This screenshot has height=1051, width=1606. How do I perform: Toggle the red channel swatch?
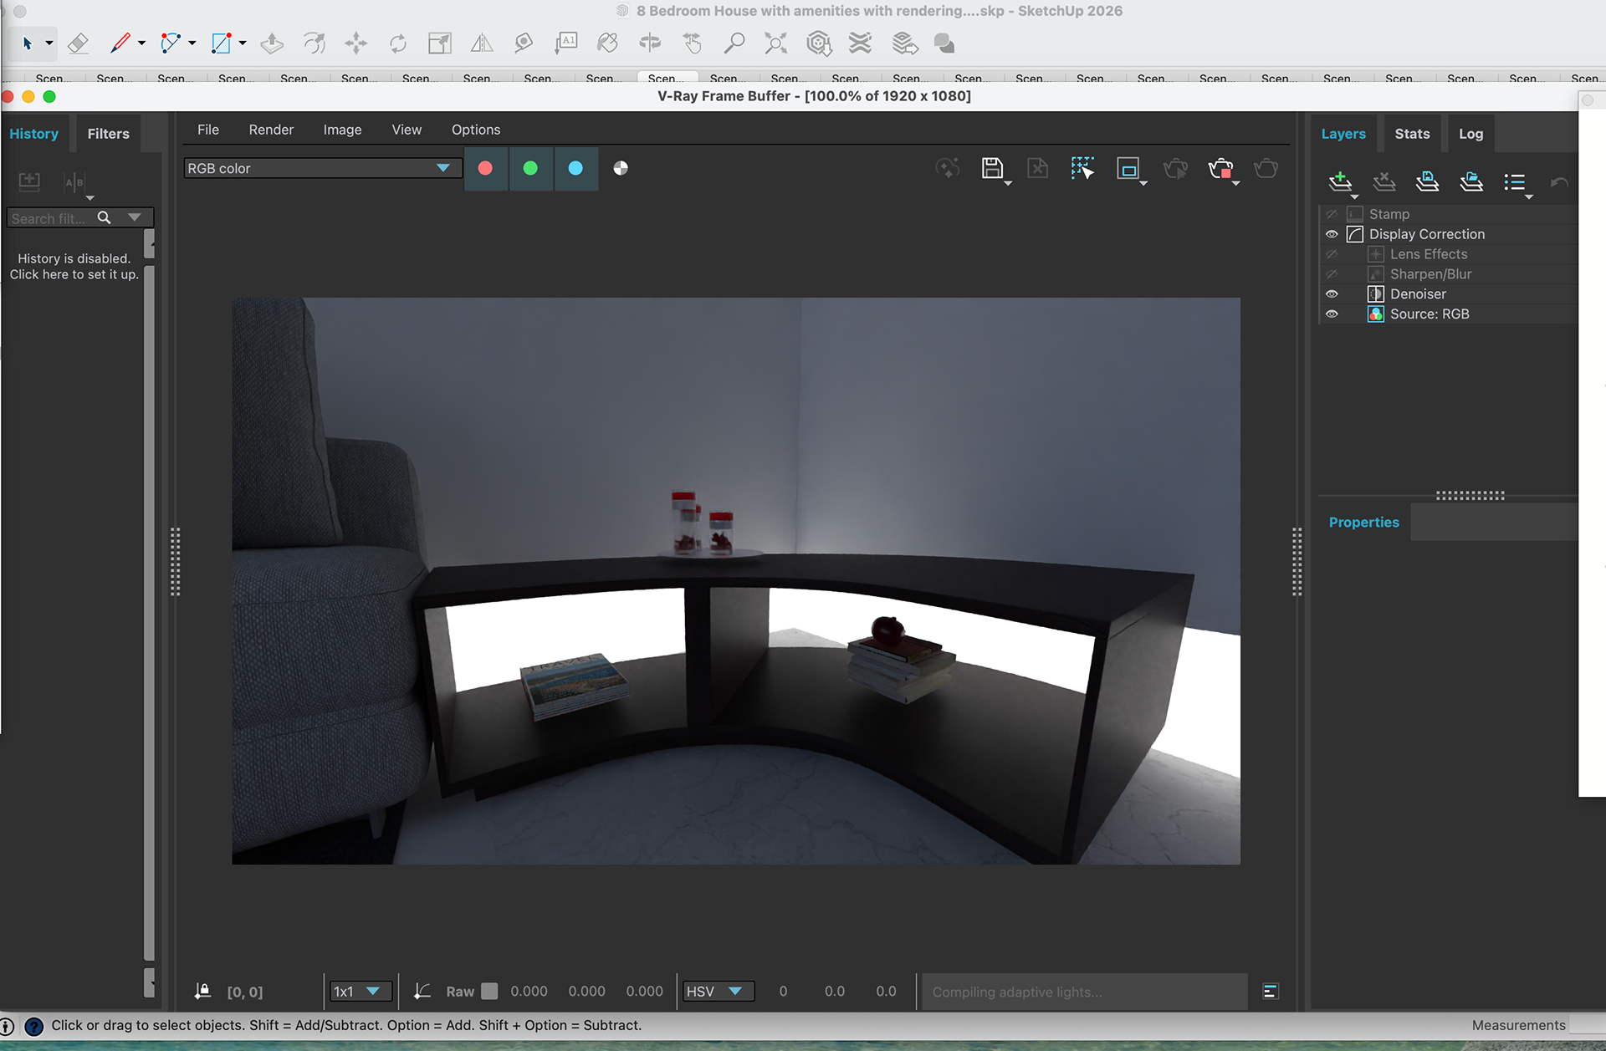[485, 168]
